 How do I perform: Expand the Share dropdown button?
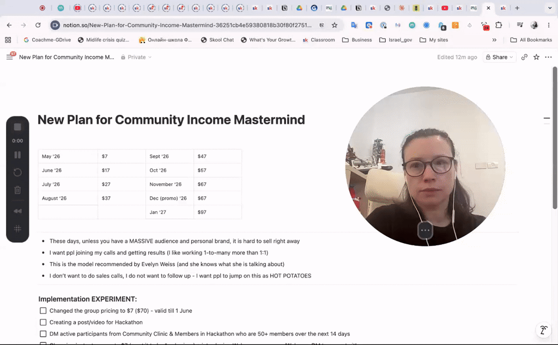tap(499, 57)
